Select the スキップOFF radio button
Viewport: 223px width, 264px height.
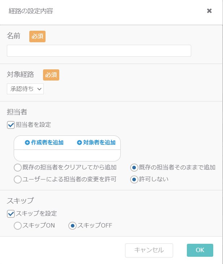(73, 226)
